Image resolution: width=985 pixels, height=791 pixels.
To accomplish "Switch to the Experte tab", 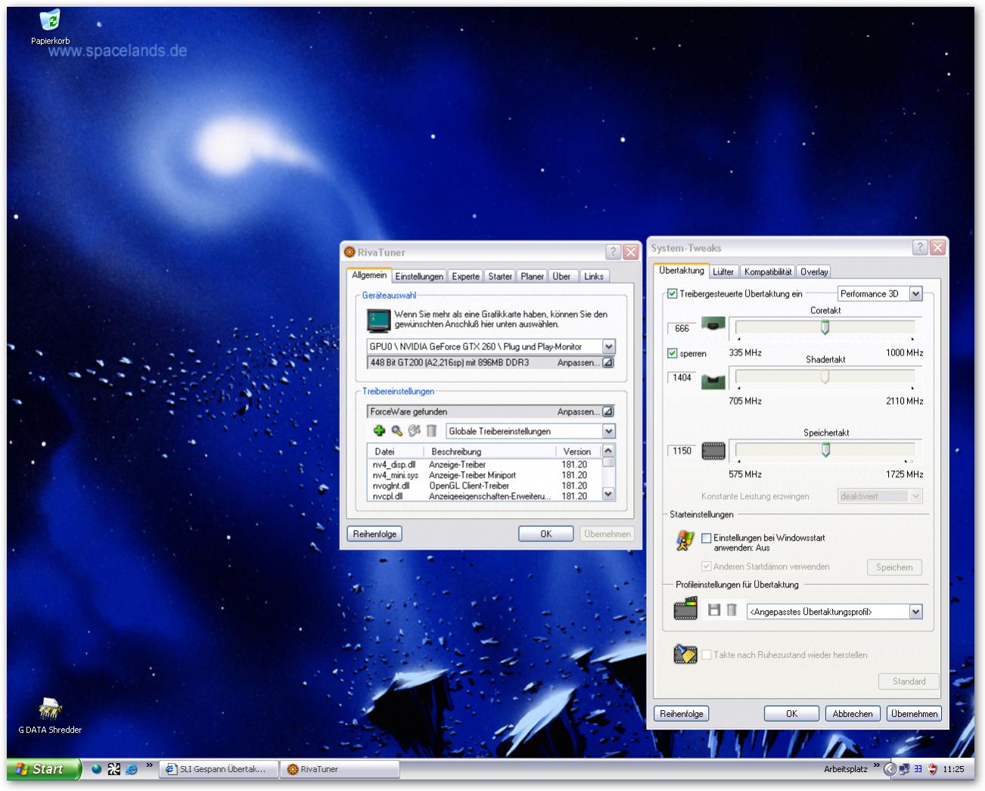I will point(465,277).
